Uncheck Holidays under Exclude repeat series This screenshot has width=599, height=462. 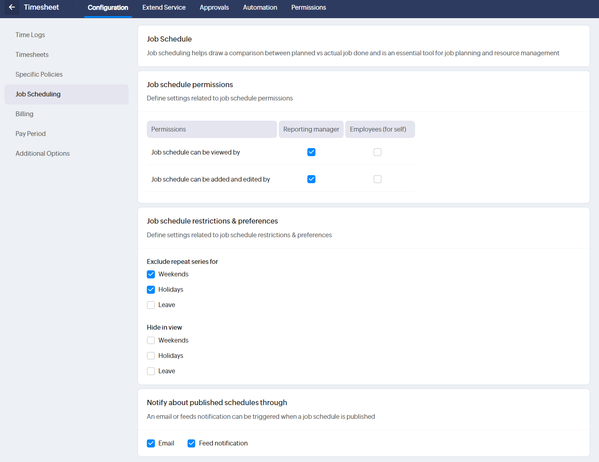(151, 290)
